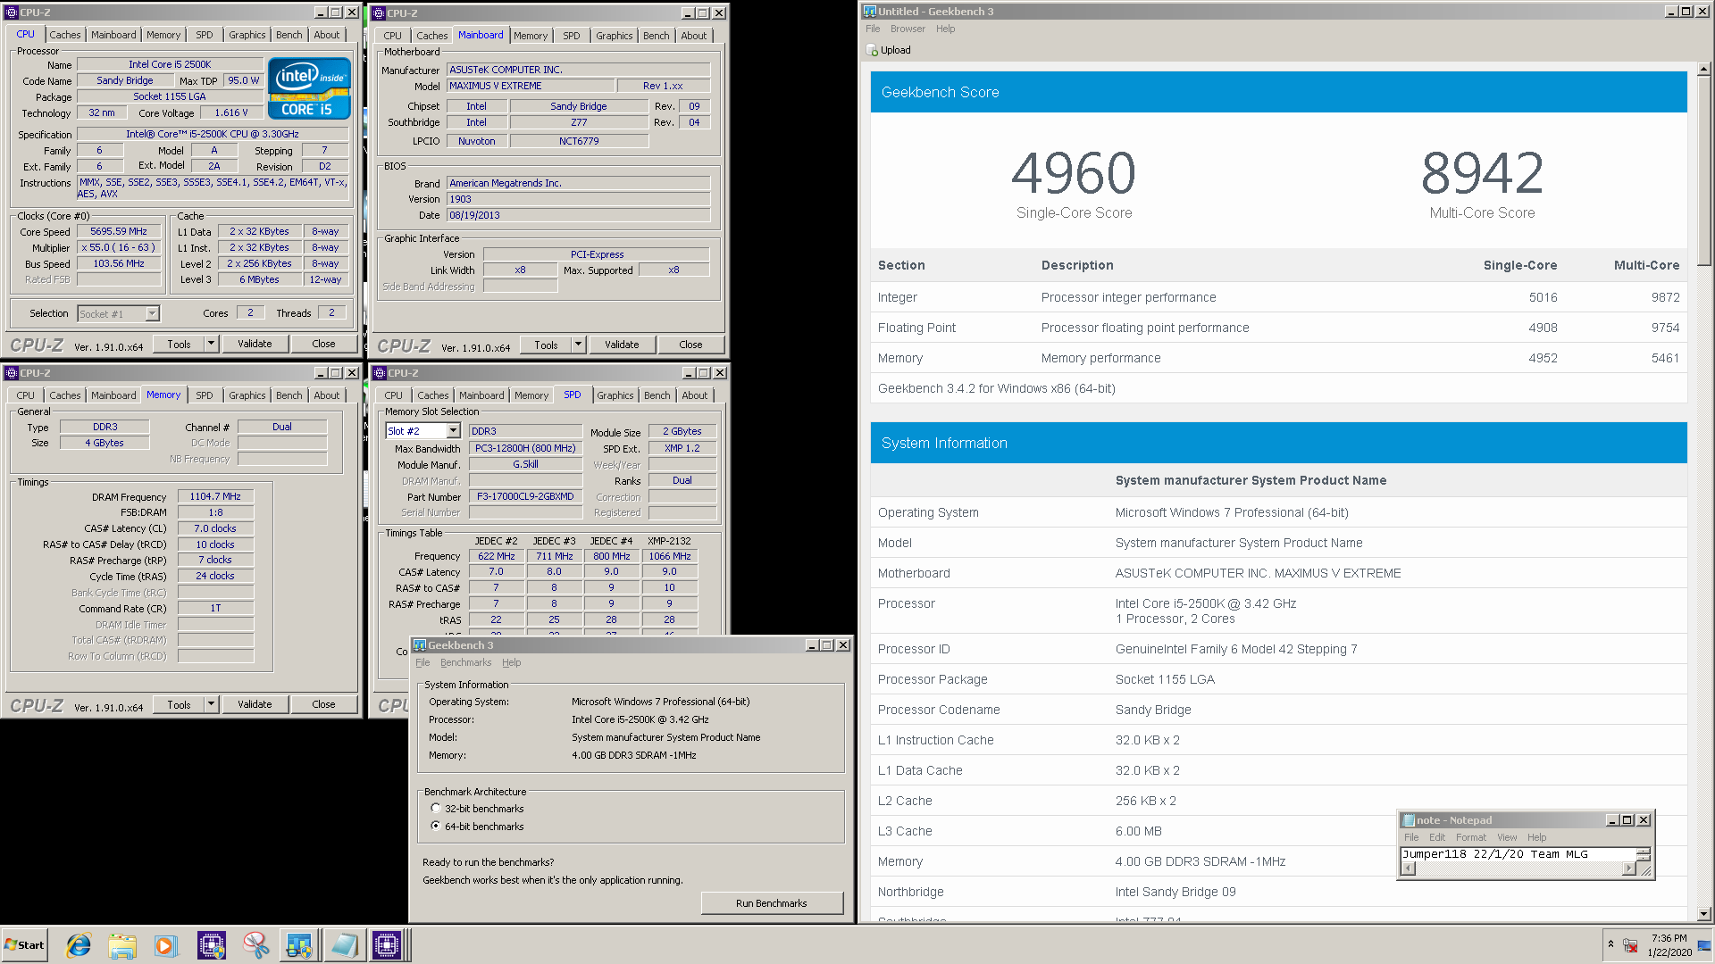1715x964 pixels.
Task: Click the pinned CPU-Z taskbar icon
Action: 211,945
